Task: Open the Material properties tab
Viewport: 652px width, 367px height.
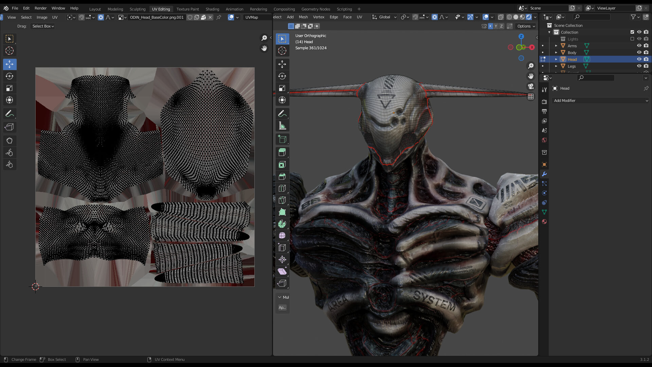Action: 544,222
